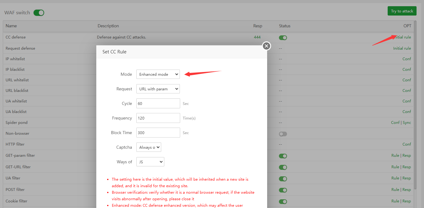Open the Request type dropdown
Image resolution: width=424 pixels, height=208 pixels.
(x=158, y=89)
